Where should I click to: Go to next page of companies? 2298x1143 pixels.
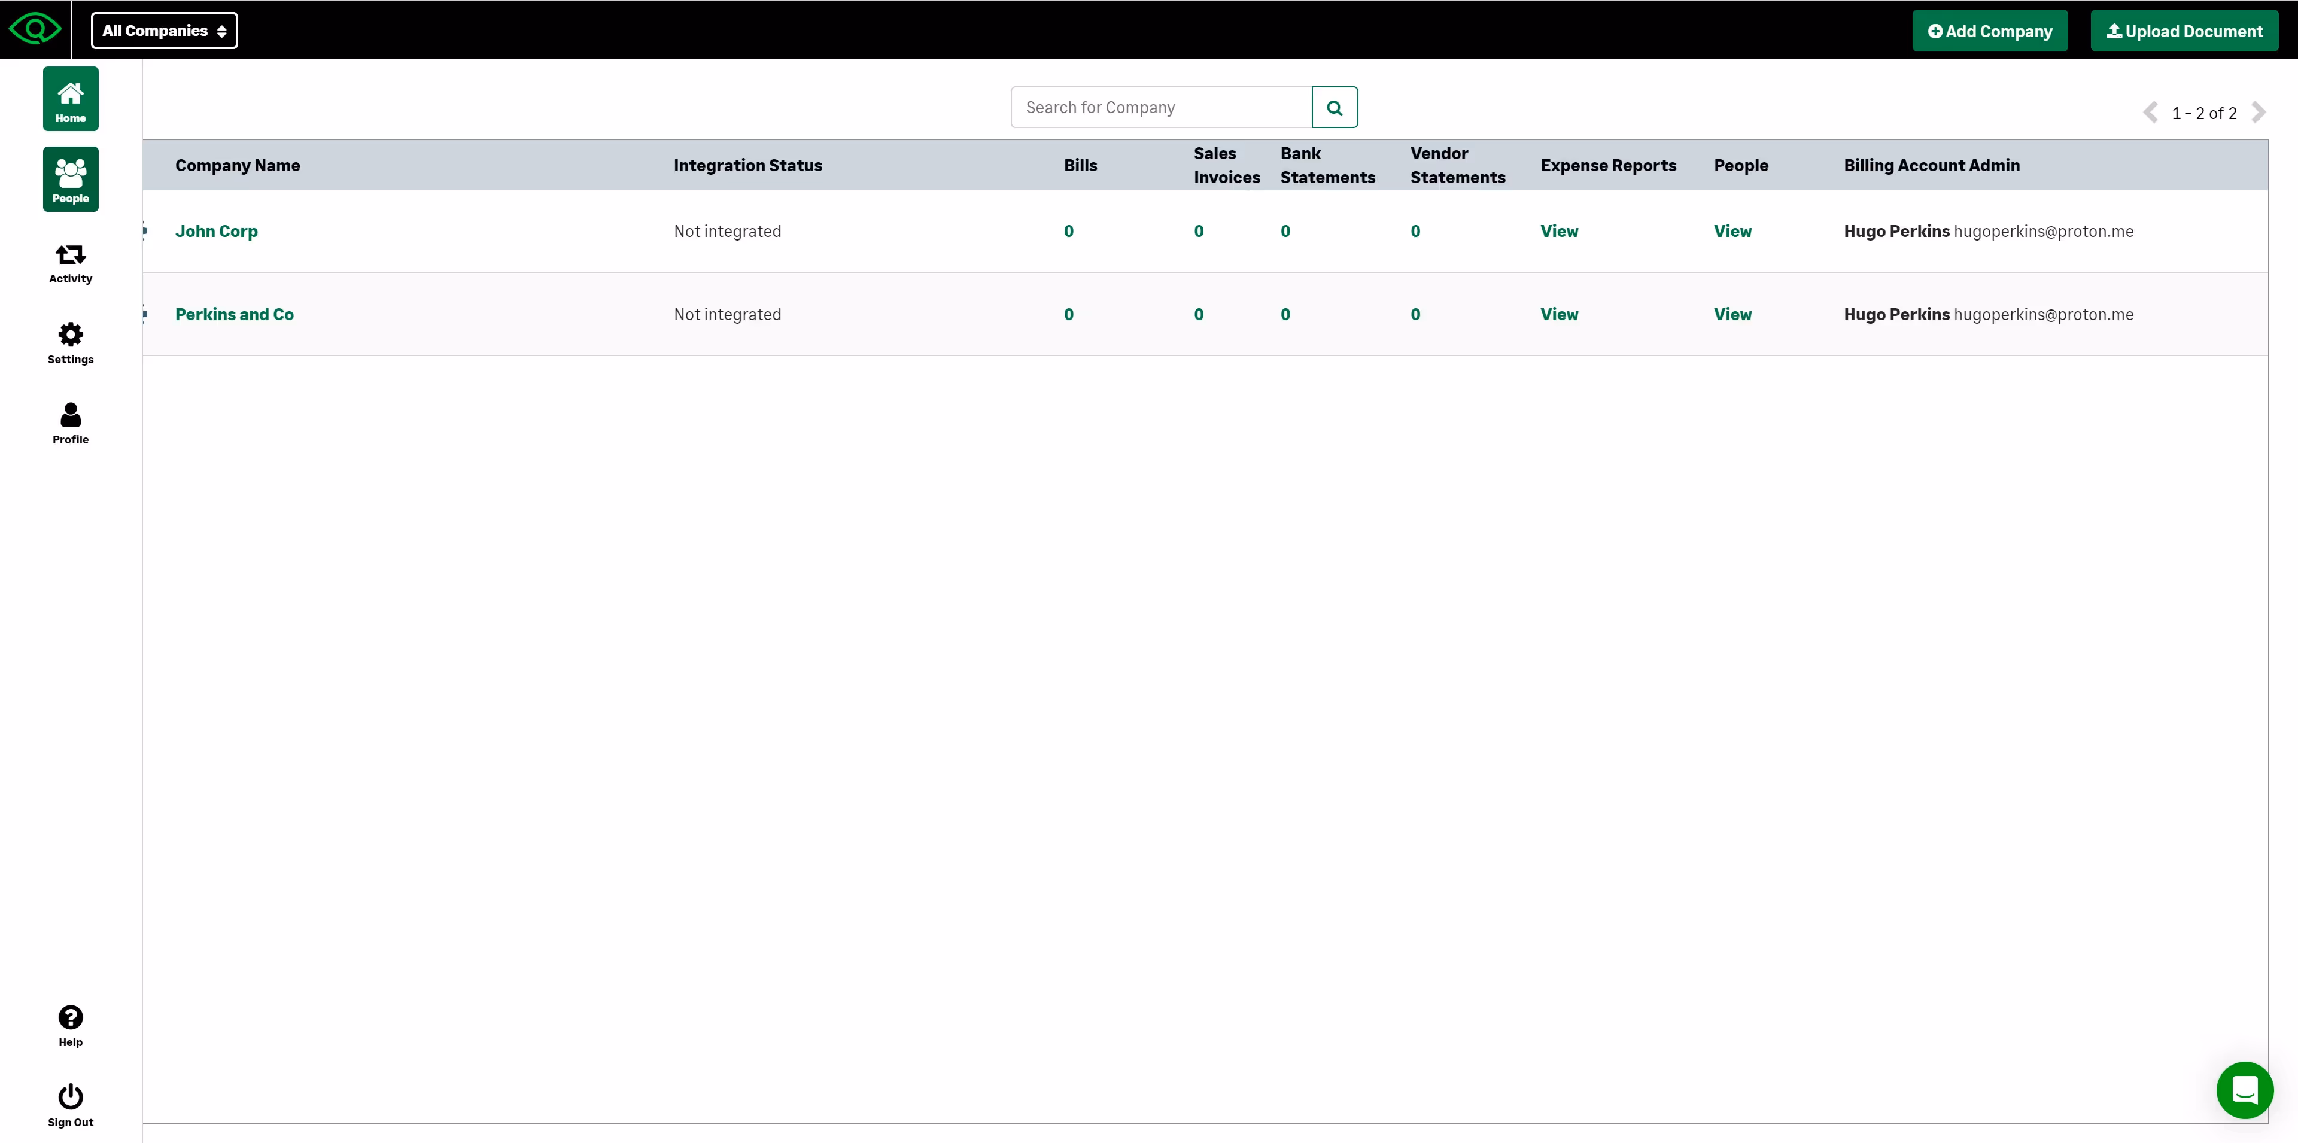(x=2259, y=113)
